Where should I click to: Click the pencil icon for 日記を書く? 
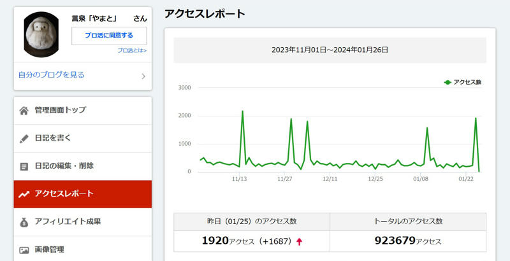(x=24, y=138)
